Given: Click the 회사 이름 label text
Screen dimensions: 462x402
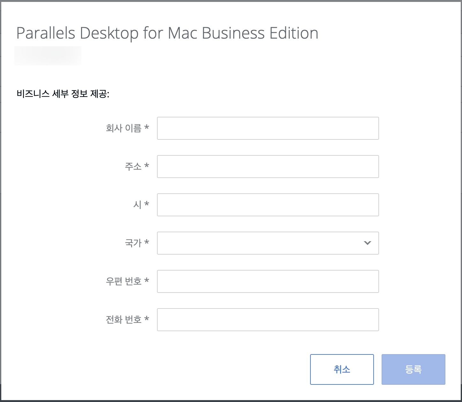Looking at the screenshot, I should tap(123, 128).
